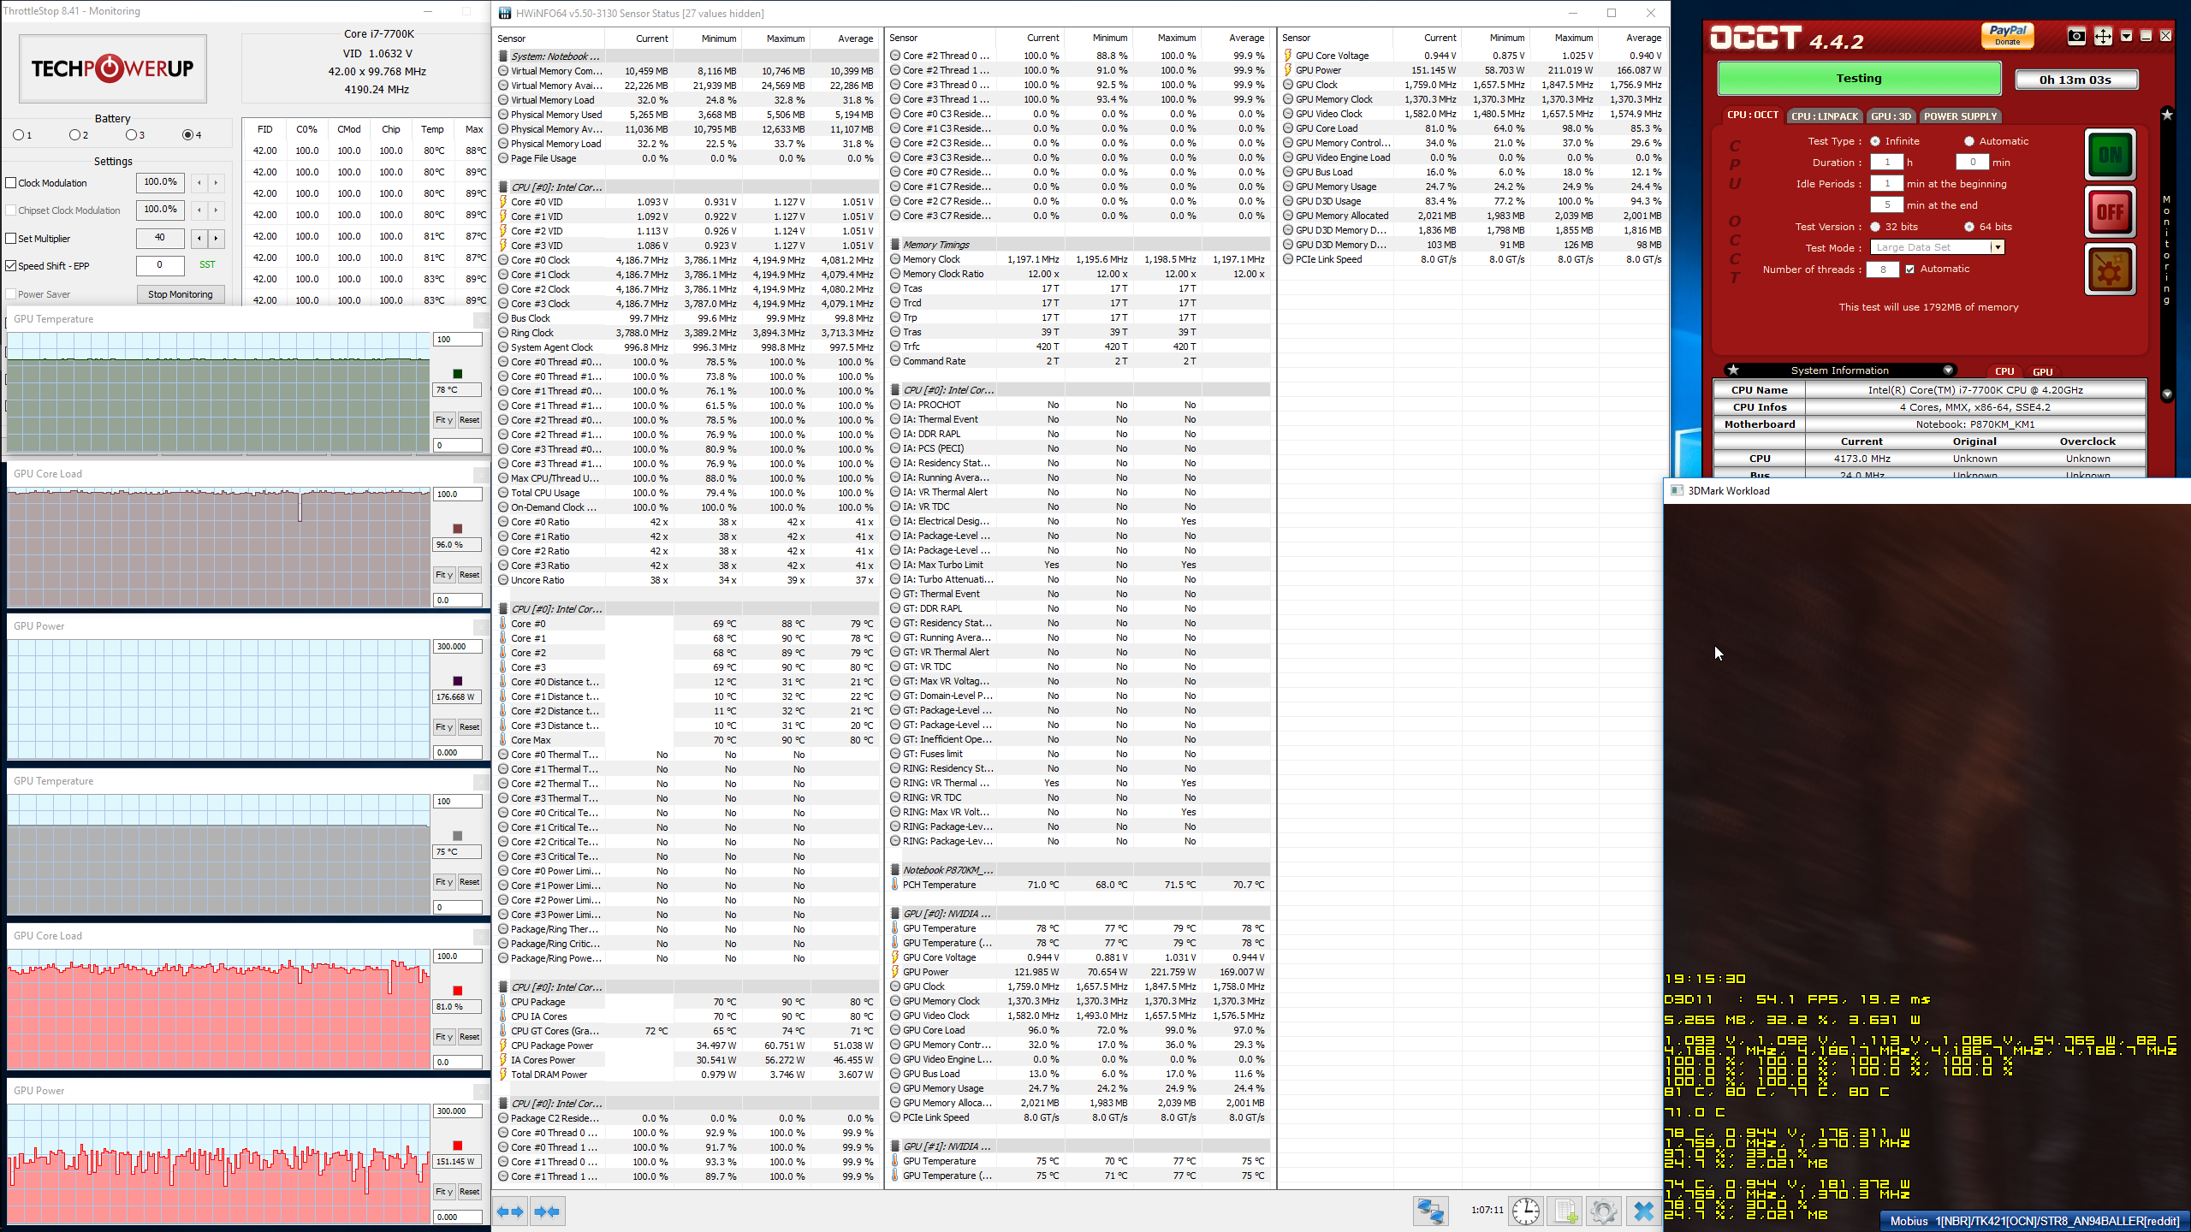Click star icon atop OCCT Monitoring strip

pos(2167,115)
